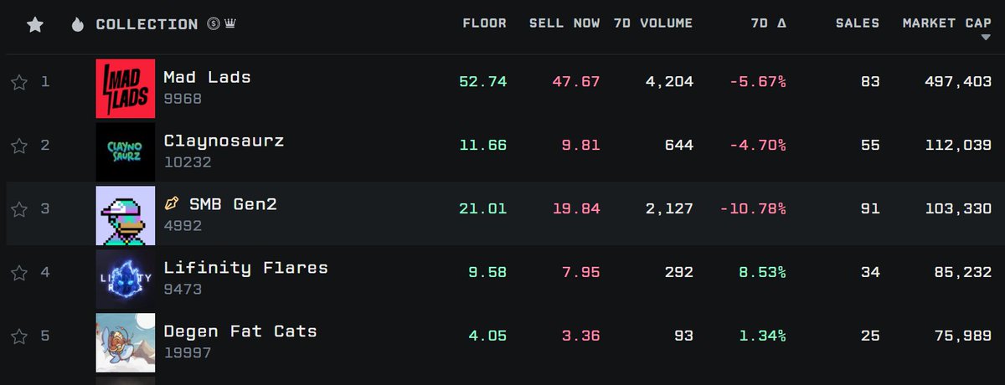Open the Degen Fat Cats thumbnail
The height and width of the screenshot is (385, 1005).
point(126,342)
